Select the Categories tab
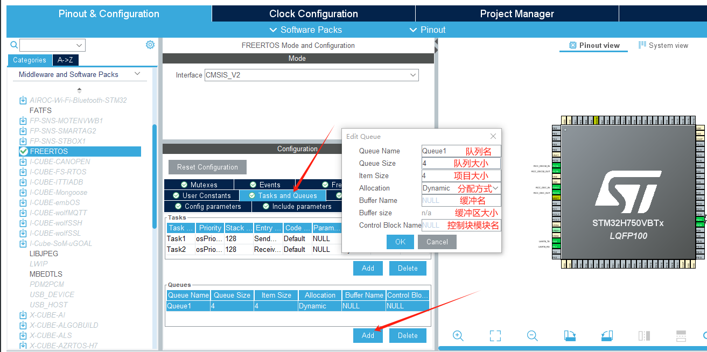 30,60
